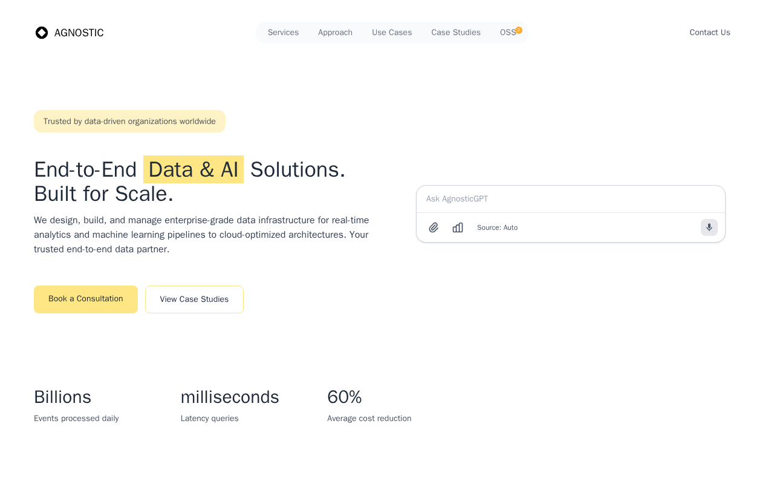Click the Contact Us link
This screenshot has width=774, height=484.
click(710, 33)
